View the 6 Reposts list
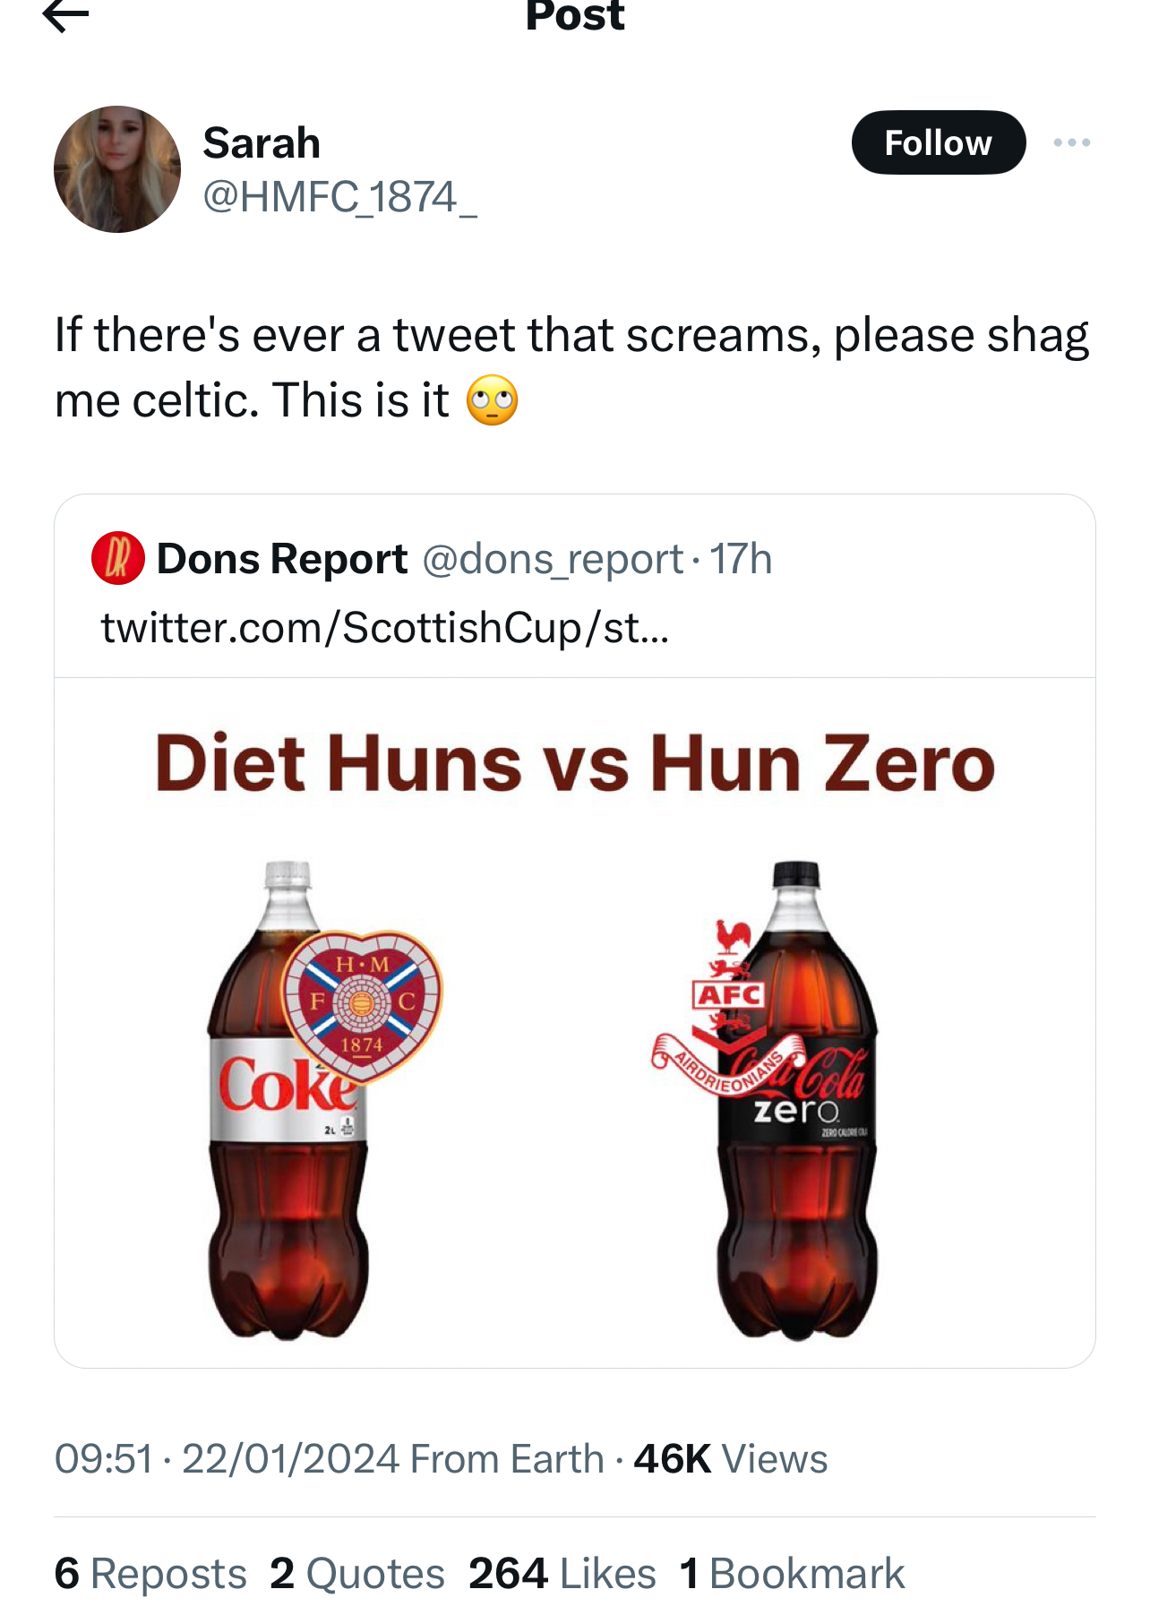The height and width of the screenshot is (1615, 1150). pyautogui.click(x=150, y=1574)
